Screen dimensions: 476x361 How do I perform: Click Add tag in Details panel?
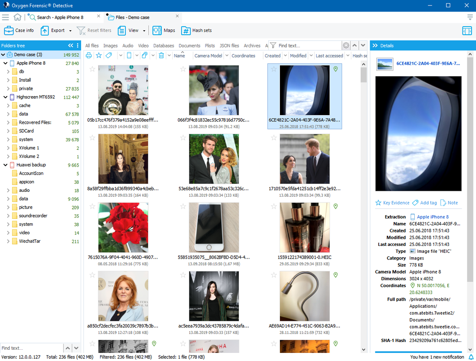425,203
